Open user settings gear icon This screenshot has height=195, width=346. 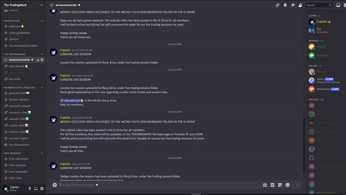coord(42,189)
